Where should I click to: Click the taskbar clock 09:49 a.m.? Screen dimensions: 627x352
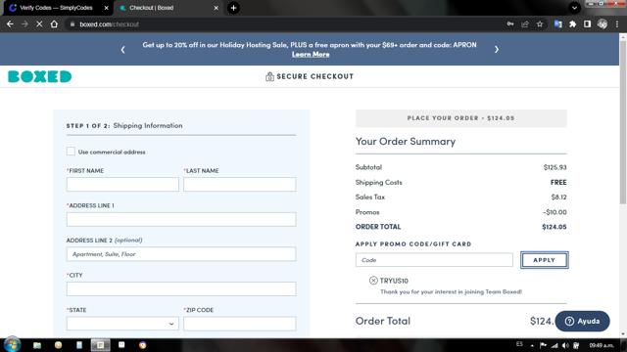(x=601, y=345)
